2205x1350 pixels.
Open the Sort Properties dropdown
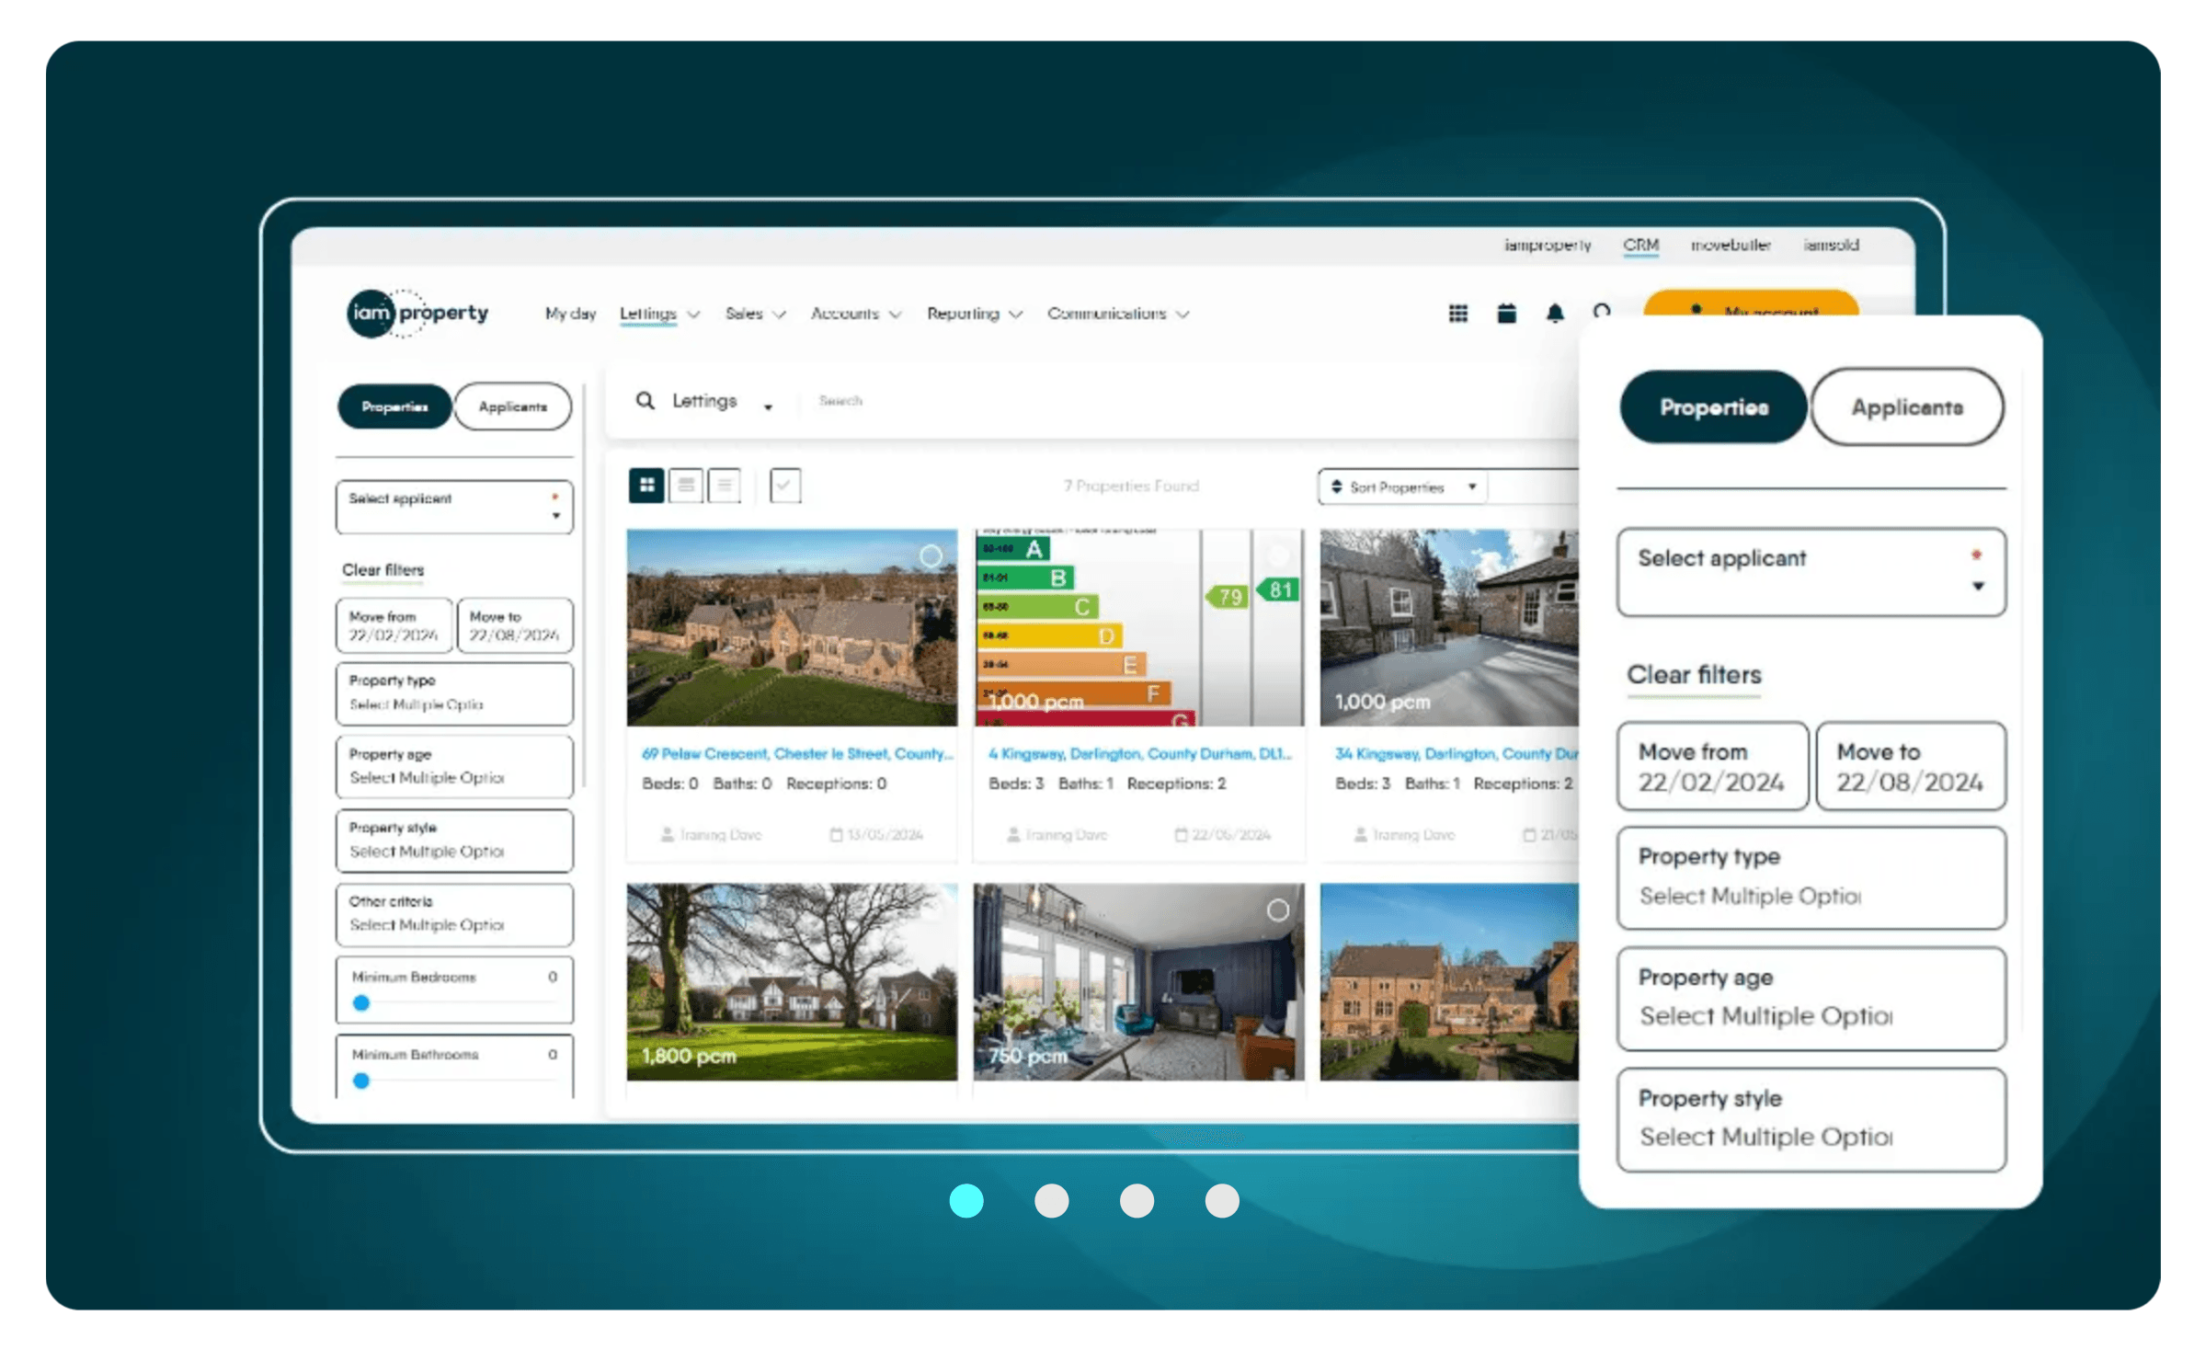click(x=1402, y=486)
